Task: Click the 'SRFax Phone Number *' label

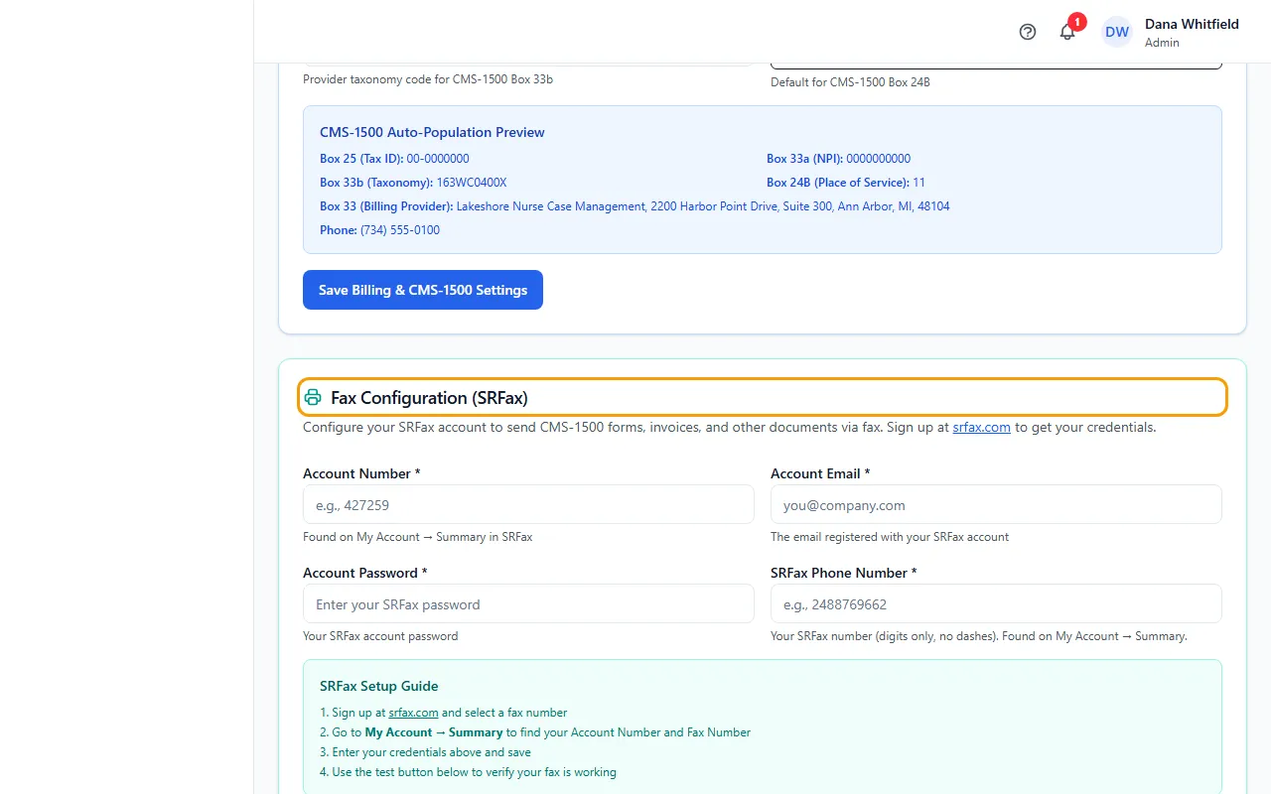Action: coord(844,573)
